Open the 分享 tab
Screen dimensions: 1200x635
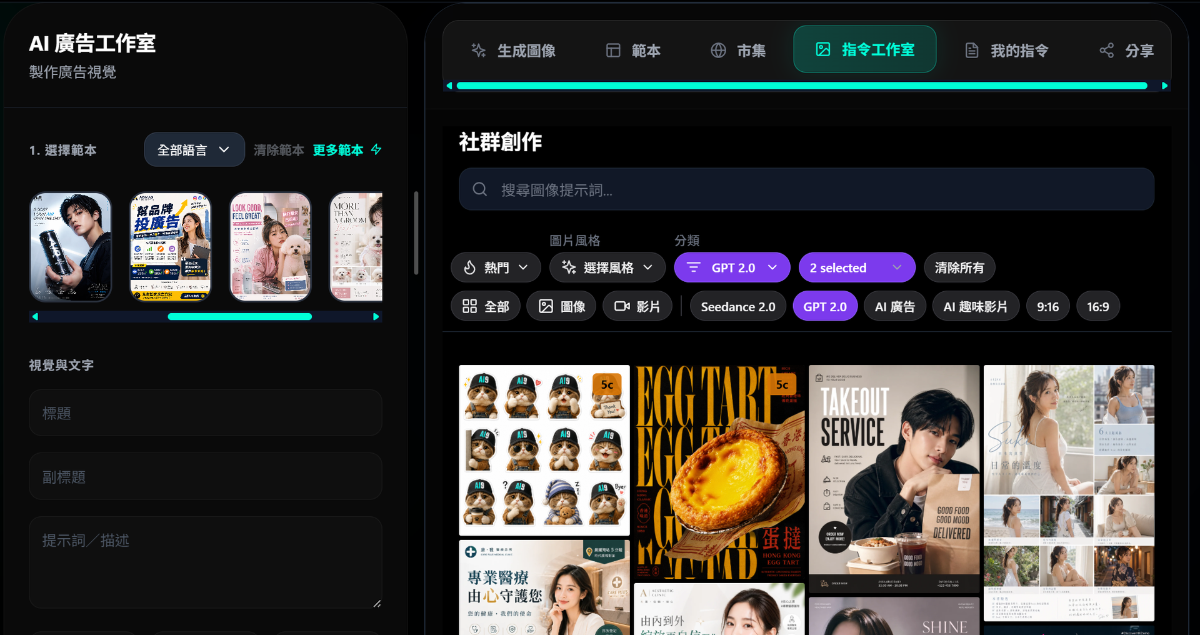(1127, 50)
